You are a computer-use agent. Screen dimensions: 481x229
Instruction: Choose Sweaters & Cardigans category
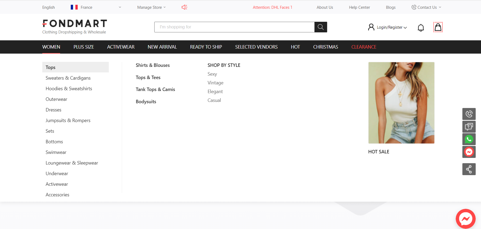coord(68,78)
